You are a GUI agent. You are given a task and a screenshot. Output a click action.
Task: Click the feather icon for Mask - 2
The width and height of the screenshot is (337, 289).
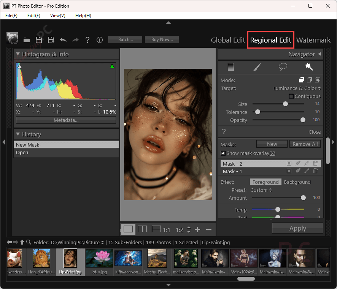[x=298, y=163]
